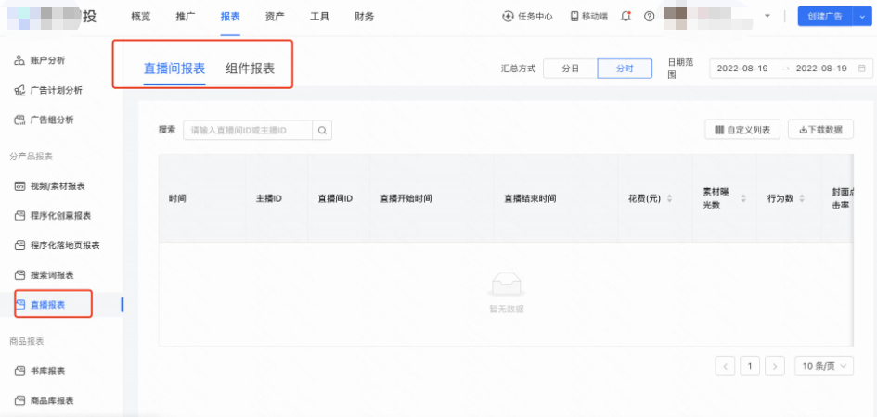
Task: Sort by 花费(元) column arrows
Action: point(669,198)
